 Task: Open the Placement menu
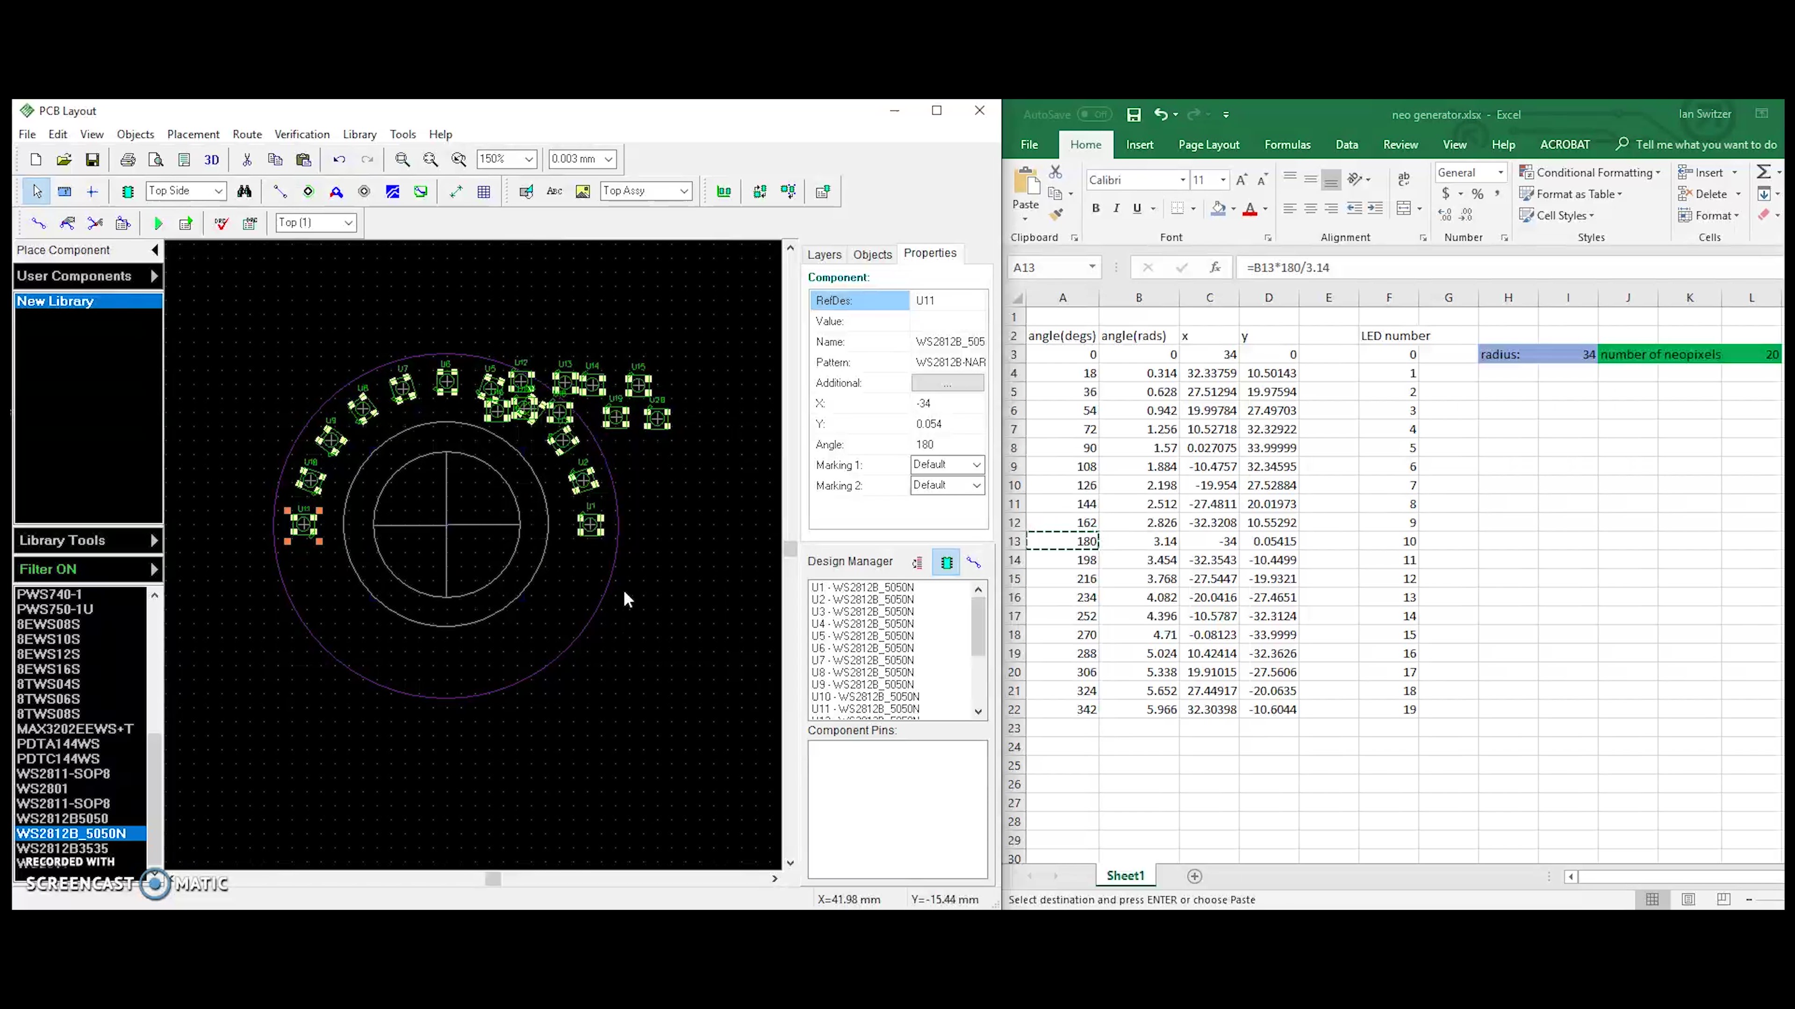[193, 135]
